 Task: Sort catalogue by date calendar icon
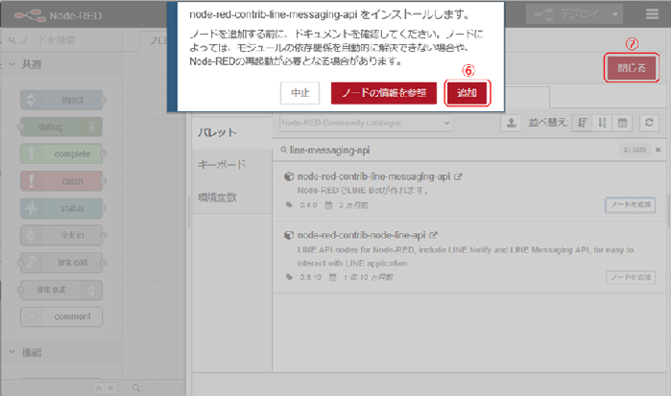pyautogui.click(x=622, y=123)
